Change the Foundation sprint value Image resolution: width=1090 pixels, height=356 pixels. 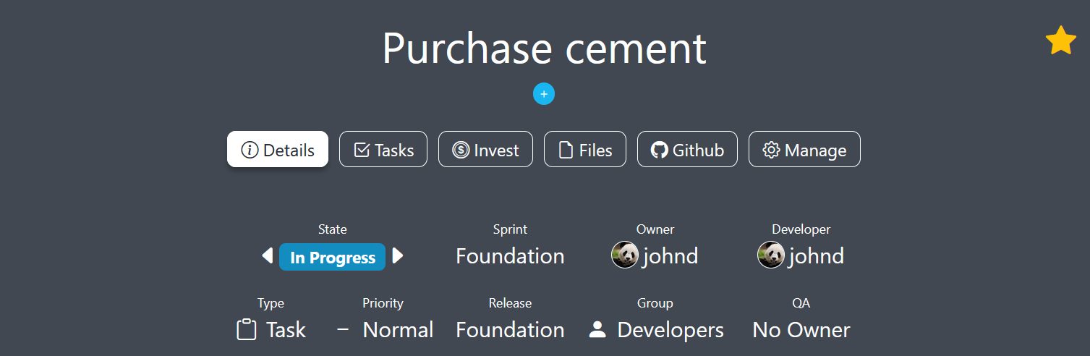[x=510, y=256]
